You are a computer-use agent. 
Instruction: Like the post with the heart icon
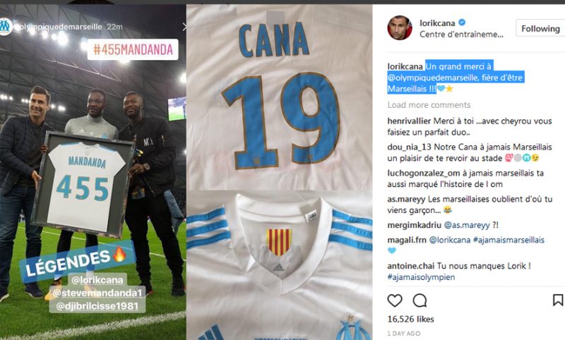[395, 300]
